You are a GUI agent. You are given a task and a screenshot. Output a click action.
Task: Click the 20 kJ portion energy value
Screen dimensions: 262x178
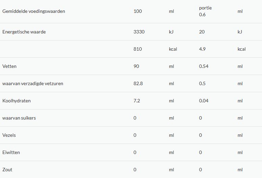tap(202, 32)
